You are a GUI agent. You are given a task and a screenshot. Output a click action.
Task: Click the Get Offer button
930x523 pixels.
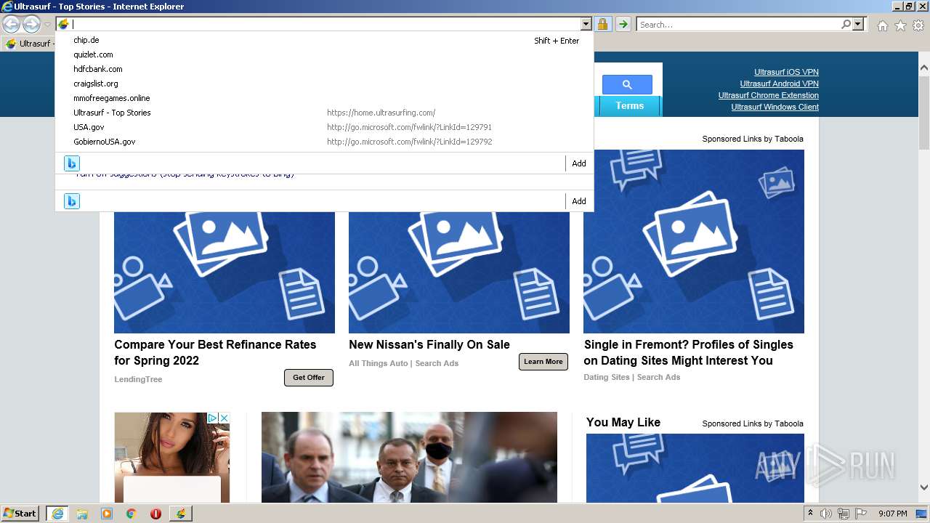pos(309,378)
